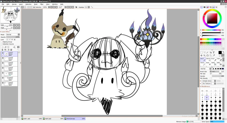Enable the Clipping Group checkbox
227x123 pixels.
point(2,42)
